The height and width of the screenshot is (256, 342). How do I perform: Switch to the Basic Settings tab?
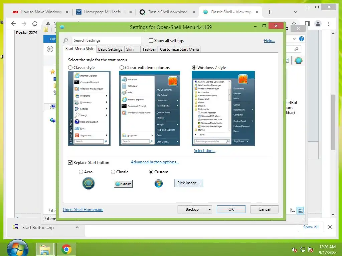[110, 49]
